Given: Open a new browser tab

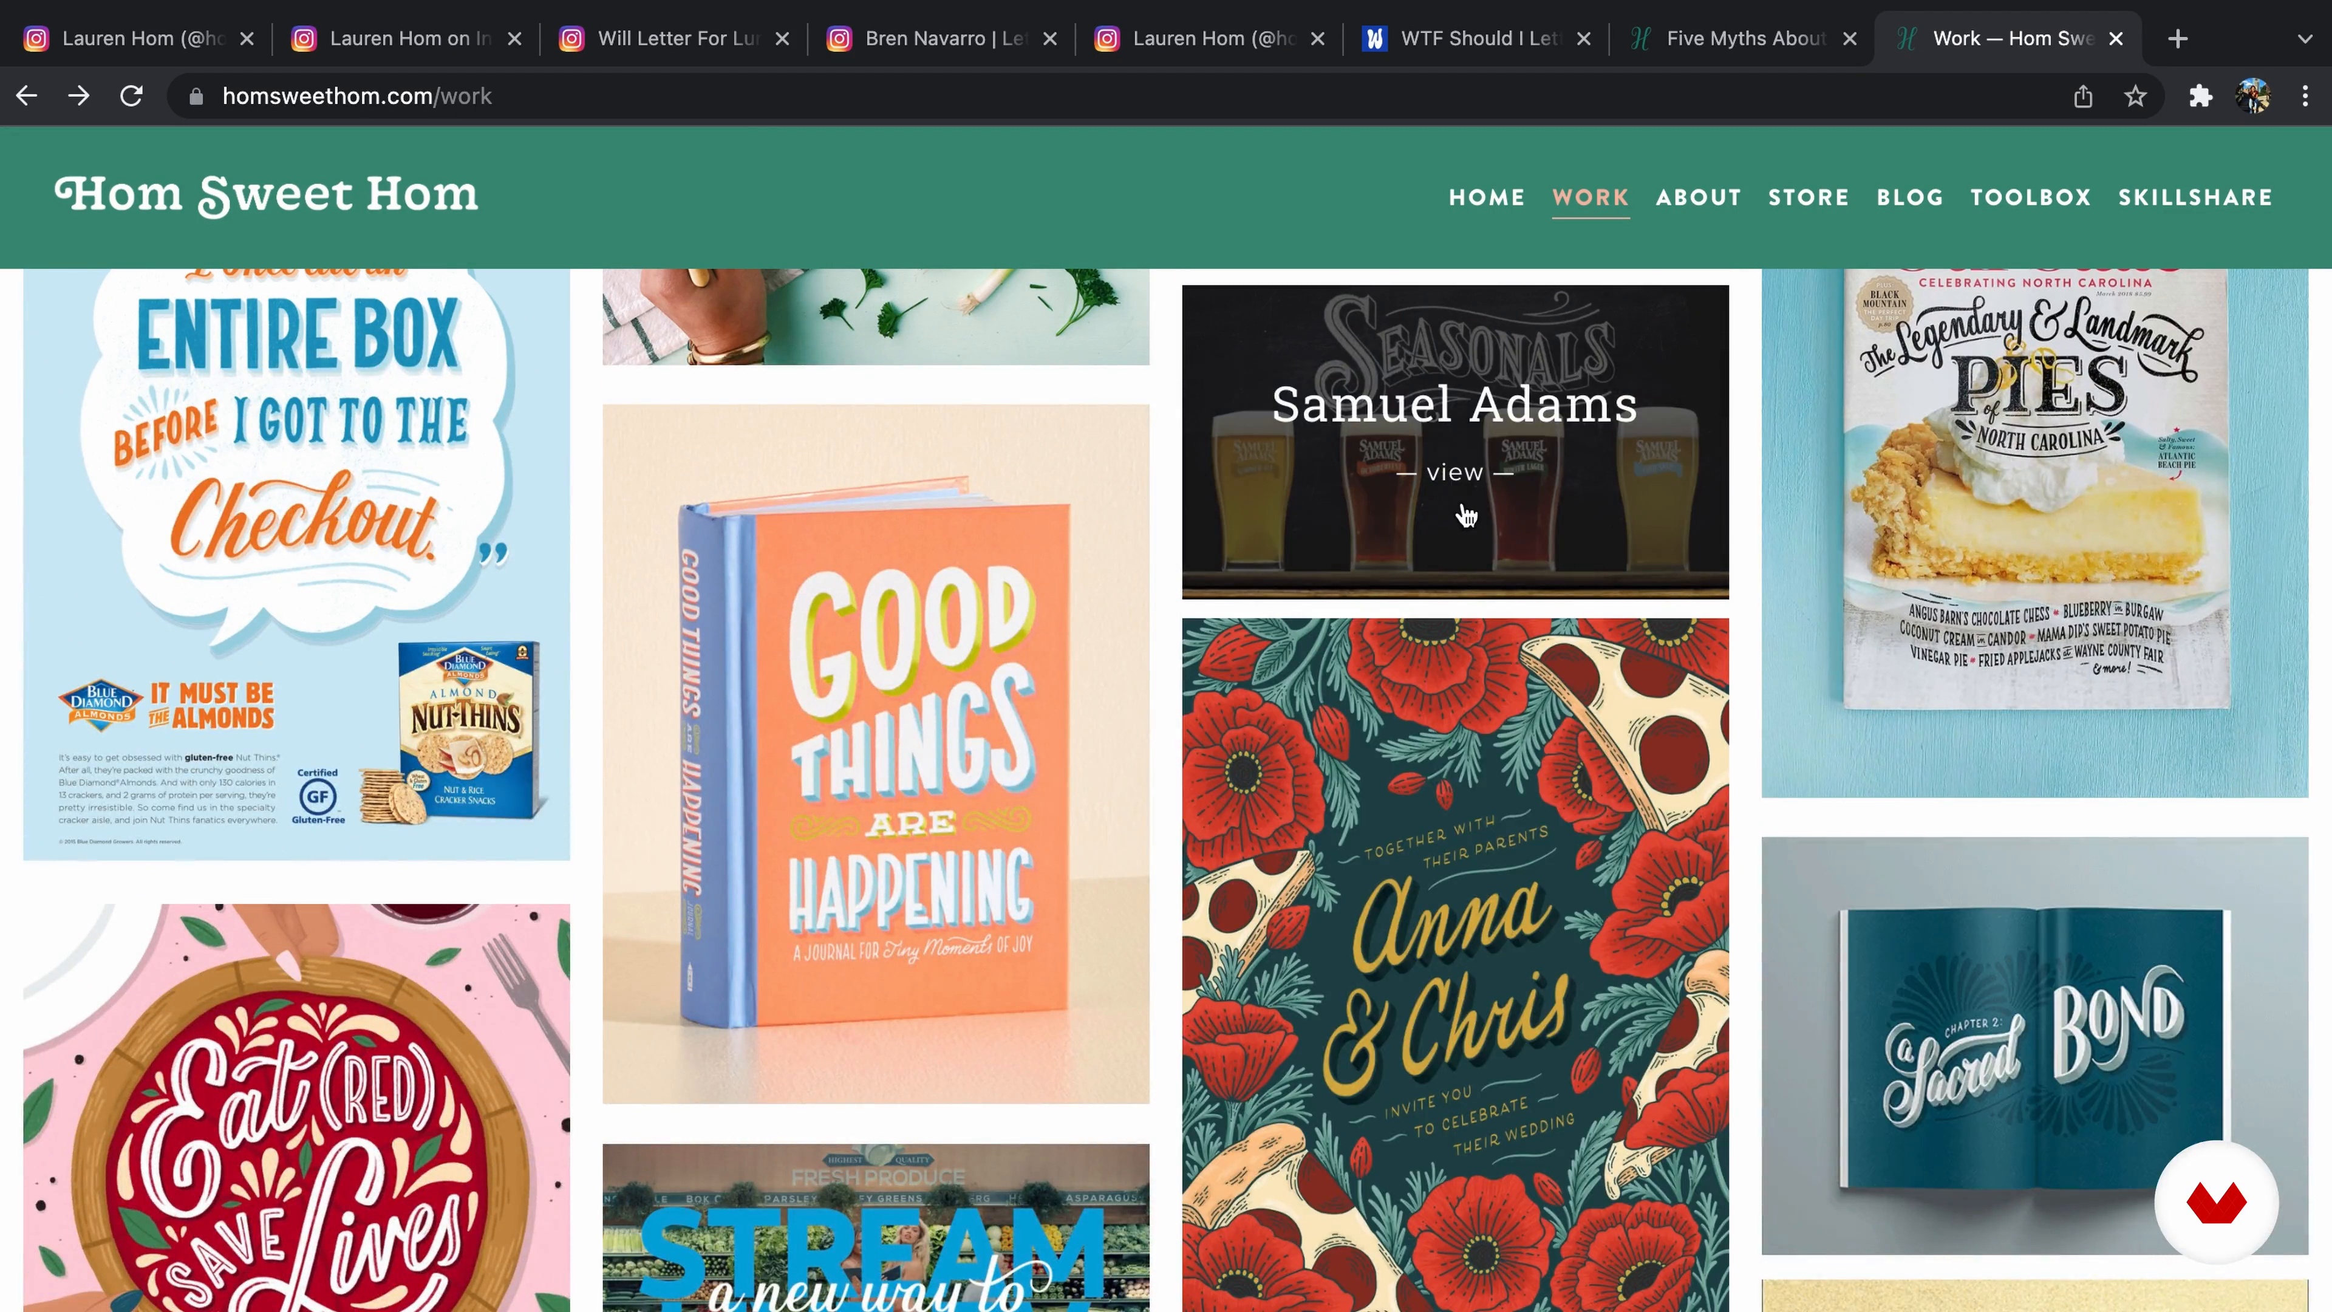Looking at the screenshot, I should [2178, 39].
